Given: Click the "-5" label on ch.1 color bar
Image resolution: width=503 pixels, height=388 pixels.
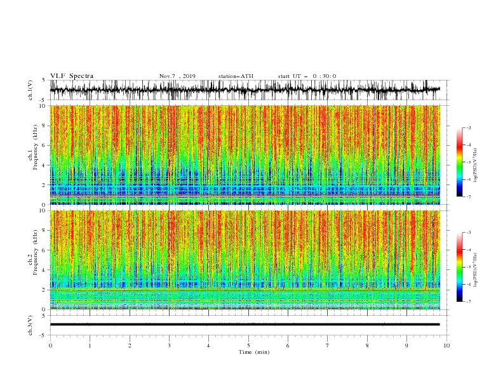Looking at the screenshot, I should pos(469,162).
